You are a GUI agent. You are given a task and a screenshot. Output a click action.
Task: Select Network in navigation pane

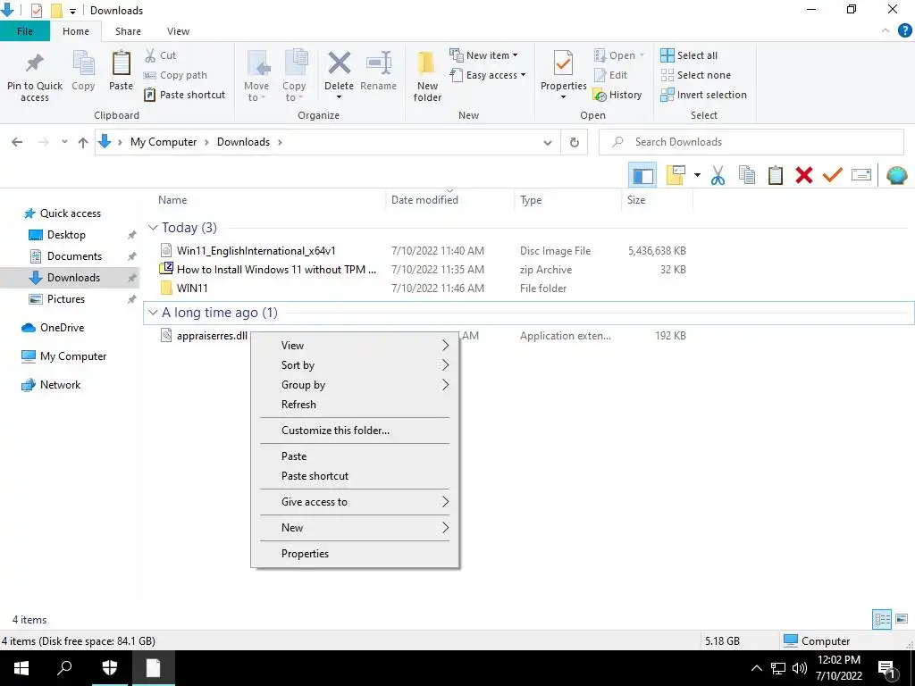[x=60, y=385]
